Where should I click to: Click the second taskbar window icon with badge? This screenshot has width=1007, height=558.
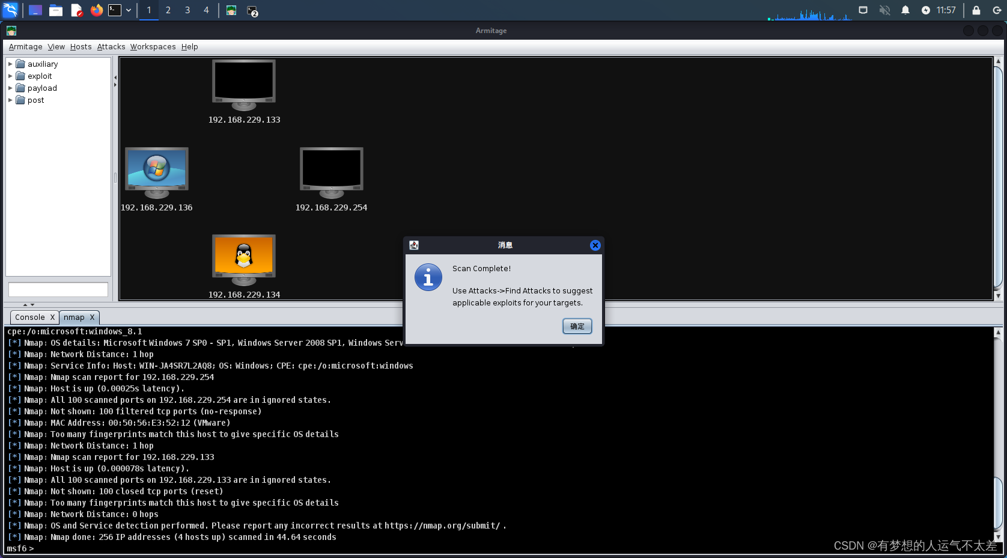coord(252,11)
